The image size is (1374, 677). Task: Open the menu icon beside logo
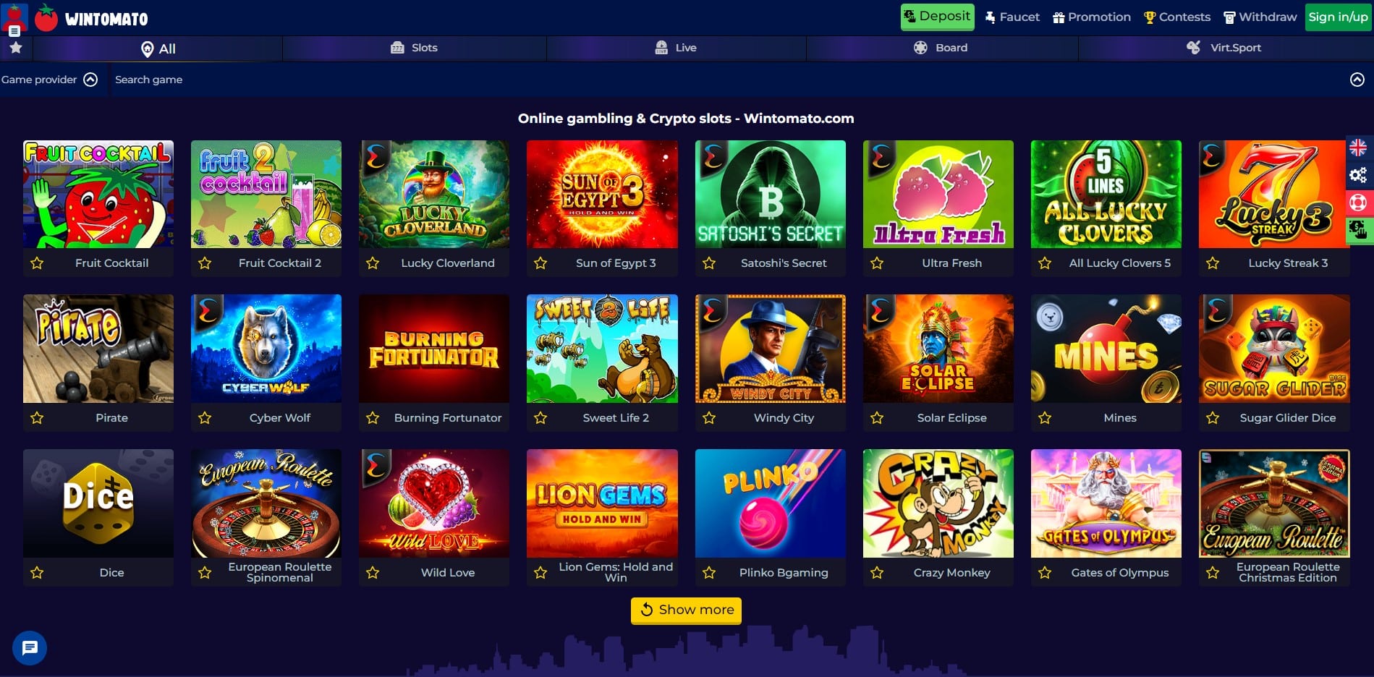pyautogui.click(x=14, y=31)
